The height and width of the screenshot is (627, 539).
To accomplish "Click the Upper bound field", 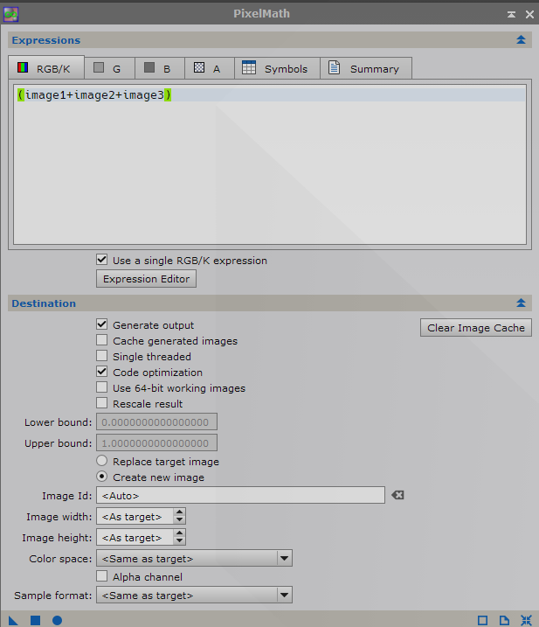I will click(156, 443).
